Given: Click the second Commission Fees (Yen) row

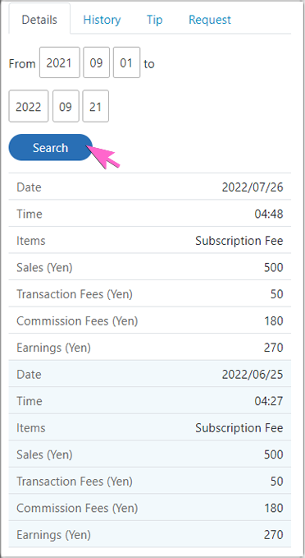Looking at the screenshot, I should click(150, 508).
